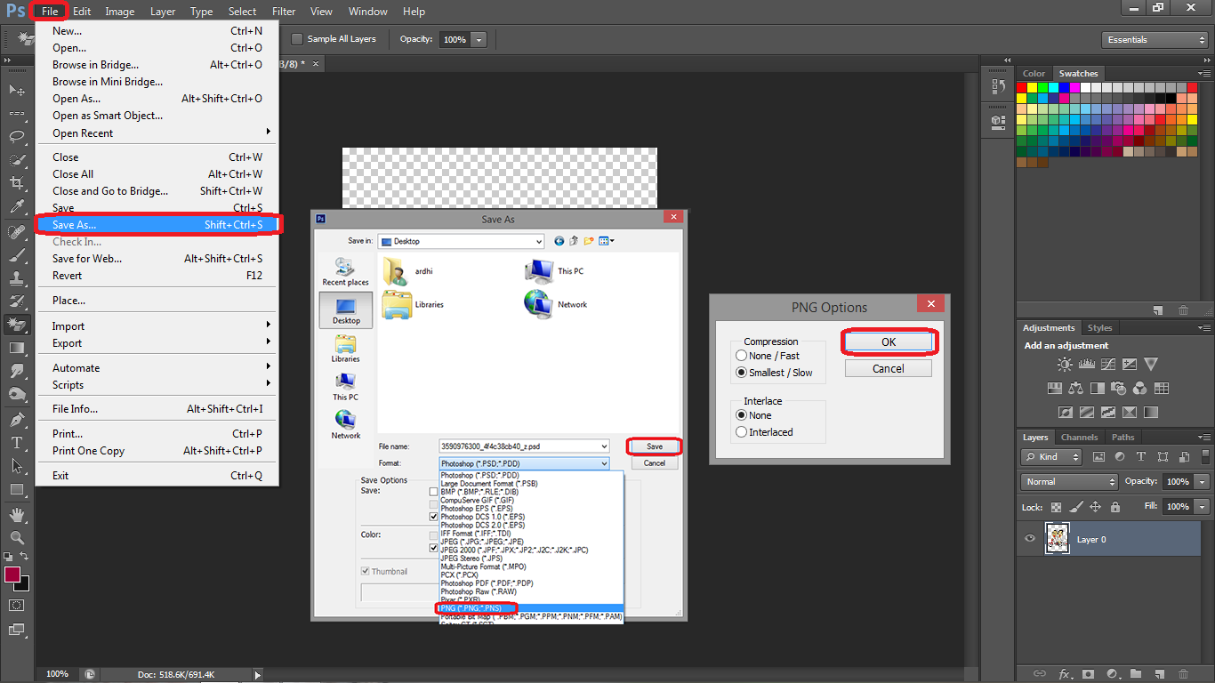The image size is (1215, 683).
Task: Select the Quick Selection tool
Action: click(17, 160)
